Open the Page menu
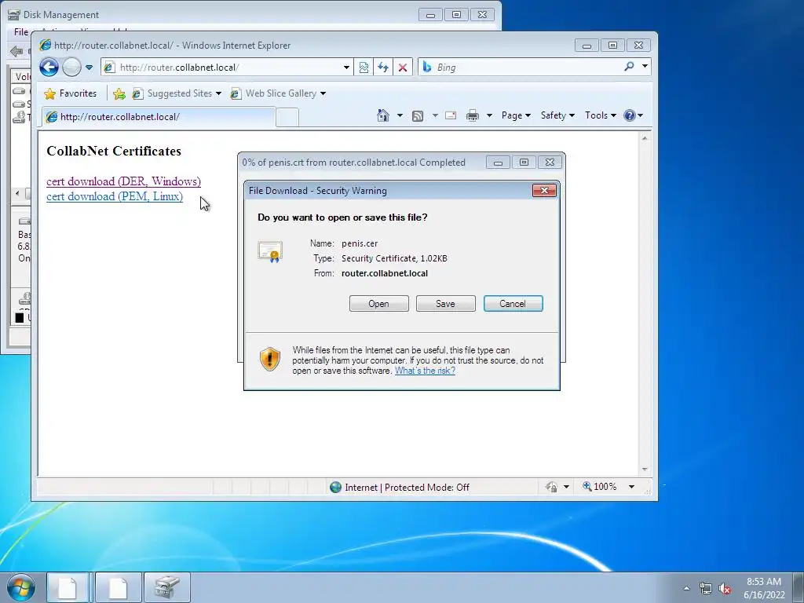Image resolution: width=804 pixels, height=603 pixels. [516, 115]
